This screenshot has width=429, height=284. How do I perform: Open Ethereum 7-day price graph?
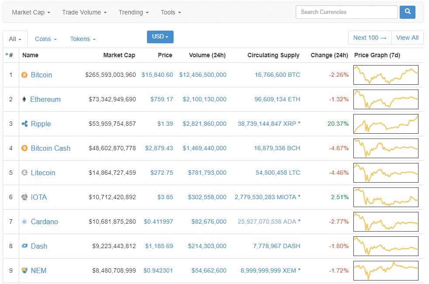pos(386,99)
